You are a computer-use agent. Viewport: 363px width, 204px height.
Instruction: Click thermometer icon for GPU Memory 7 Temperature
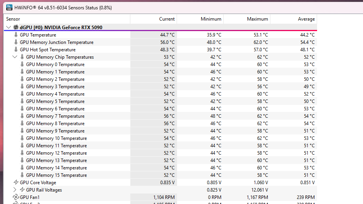22,116
